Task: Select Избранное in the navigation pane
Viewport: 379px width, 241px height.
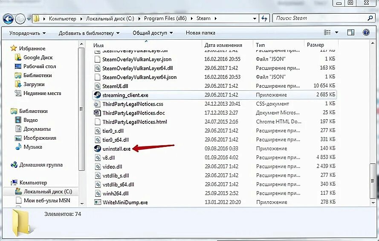Action: tap(32, 49)
